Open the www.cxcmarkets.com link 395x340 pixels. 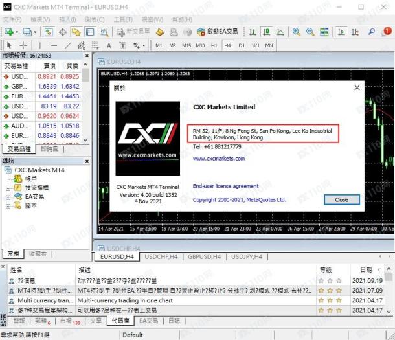(219, 159)
